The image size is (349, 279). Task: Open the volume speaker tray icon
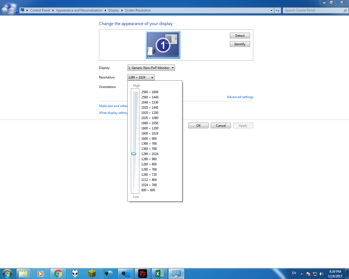click(x=321, y=274)
